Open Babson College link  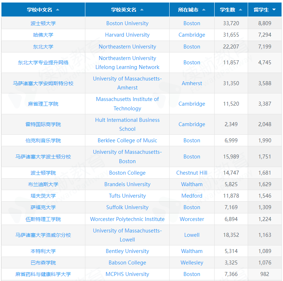127,263
